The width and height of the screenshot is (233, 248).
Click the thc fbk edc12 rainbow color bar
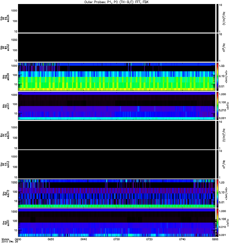[217, 193]
